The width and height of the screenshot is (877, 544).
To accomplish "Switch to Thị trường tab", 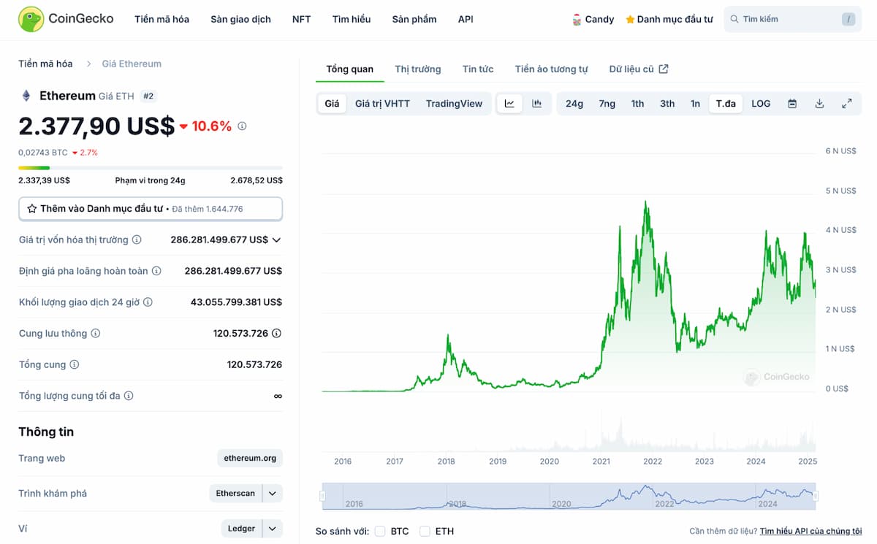I will (x=418, y=69).
